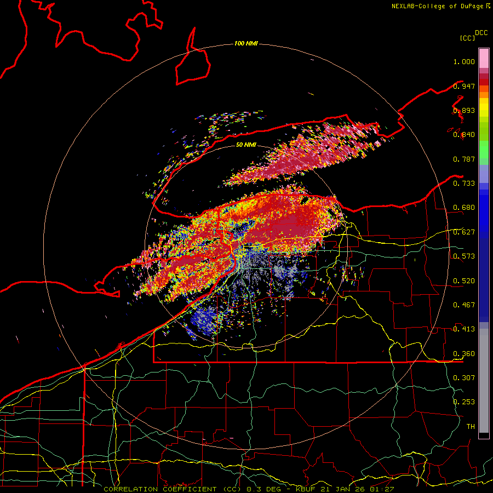Click the 0.360 color scale value
Image resolution: width=493 pixels, height=493 pixels.
464,354
